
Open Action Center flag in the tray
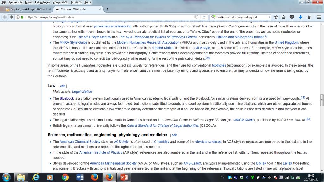pyautogui.click(x=275, y=178)
